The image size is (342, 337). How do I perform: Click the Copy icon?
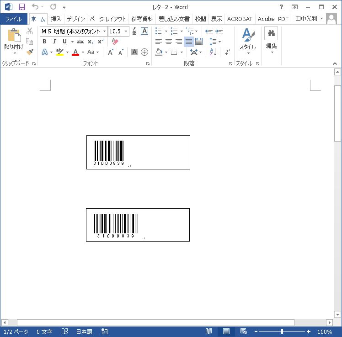29,42
